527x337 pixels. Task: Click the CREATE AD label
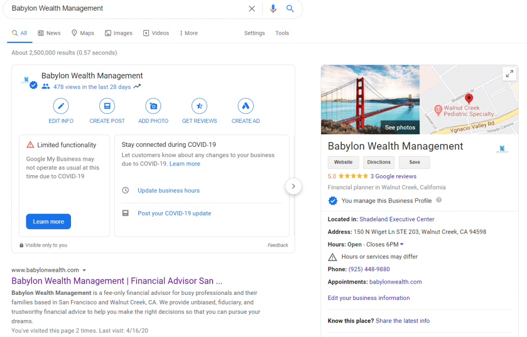245,121
